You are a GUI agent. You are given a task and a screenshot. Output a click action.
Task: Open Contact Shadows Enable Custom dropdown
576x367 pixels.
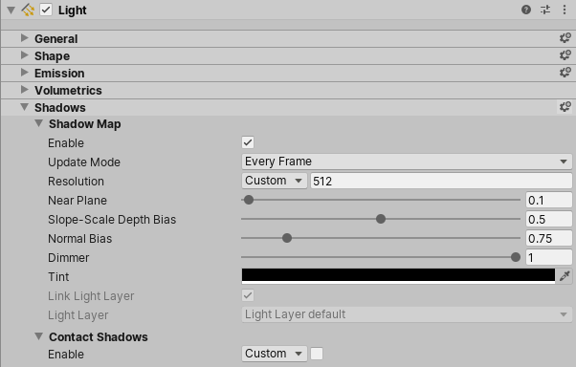(x=274, y=354)
